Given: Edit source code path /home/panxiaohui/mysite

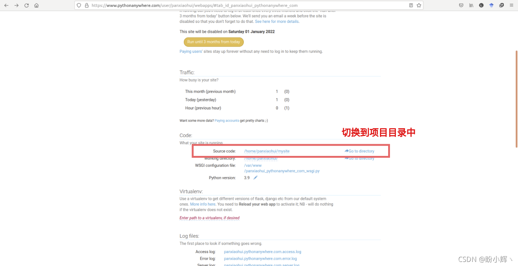Looking at the screenshot, I should click(266, 151).
